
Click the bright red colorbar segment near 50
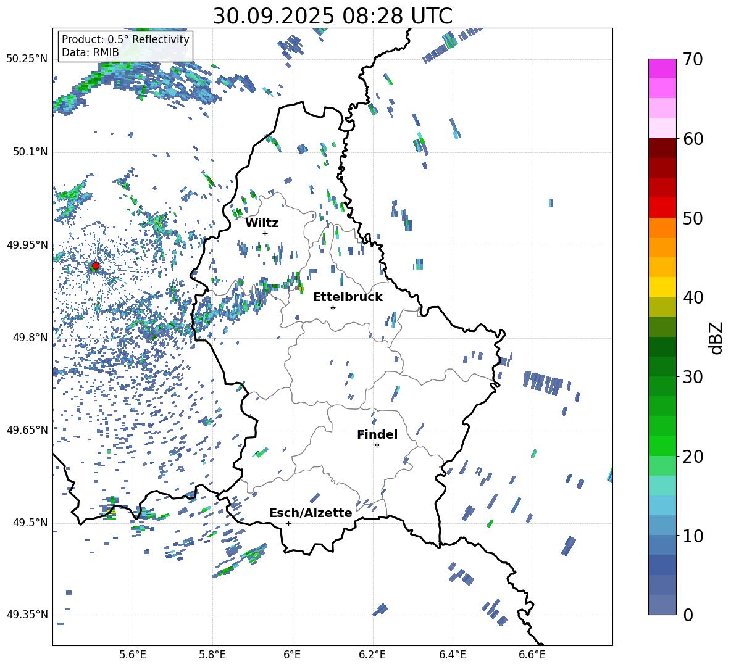(662, 208)
